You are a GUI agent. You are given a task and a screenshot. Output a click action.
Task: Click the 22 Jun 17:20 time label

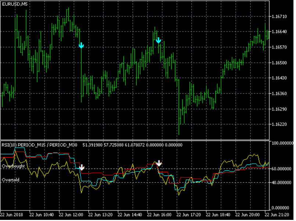pyautogui.click(x=189, y=215)
